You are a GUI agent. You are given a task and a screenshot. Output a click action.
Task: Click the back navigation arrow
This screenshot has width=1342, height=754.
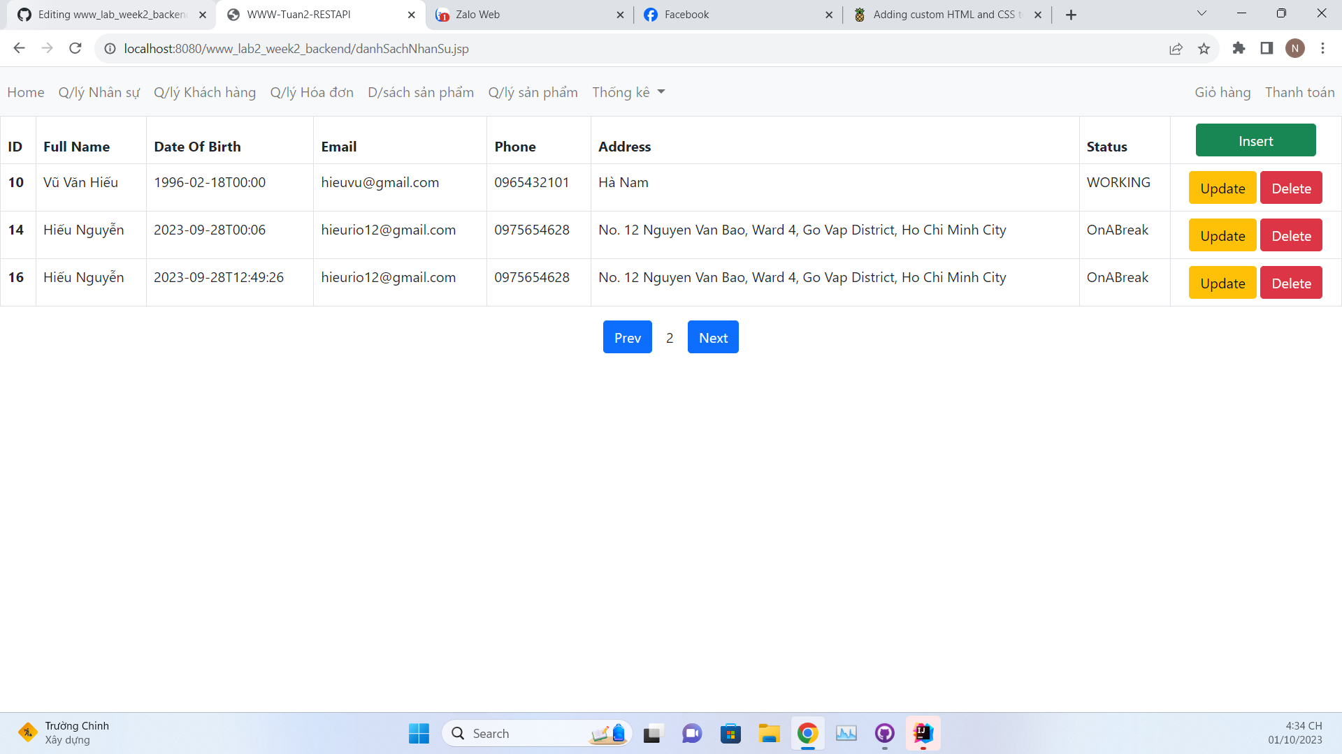19,48
